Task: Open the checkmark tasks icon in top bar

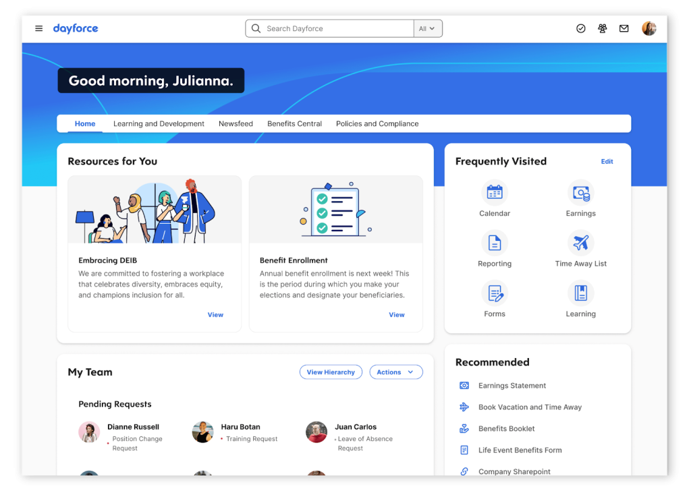Action: [x=581, y=28]
